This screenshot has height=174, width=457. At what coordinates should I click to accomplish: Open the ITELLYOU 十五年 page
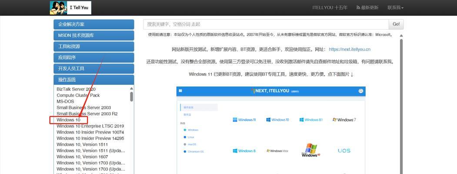[x=330, y=8]
